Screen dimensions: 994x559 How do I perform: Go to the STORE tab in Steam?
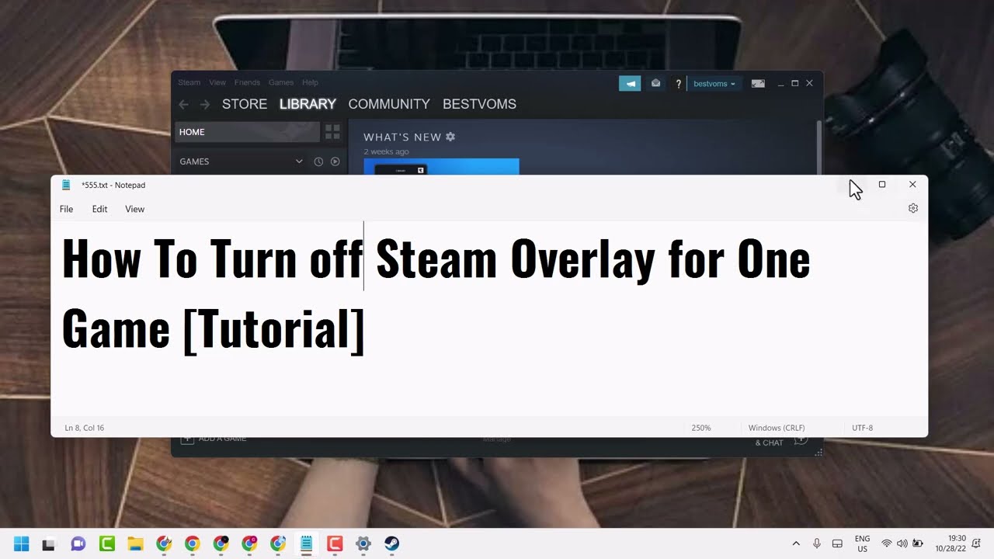pyautogui.click(x=245, y=104)
